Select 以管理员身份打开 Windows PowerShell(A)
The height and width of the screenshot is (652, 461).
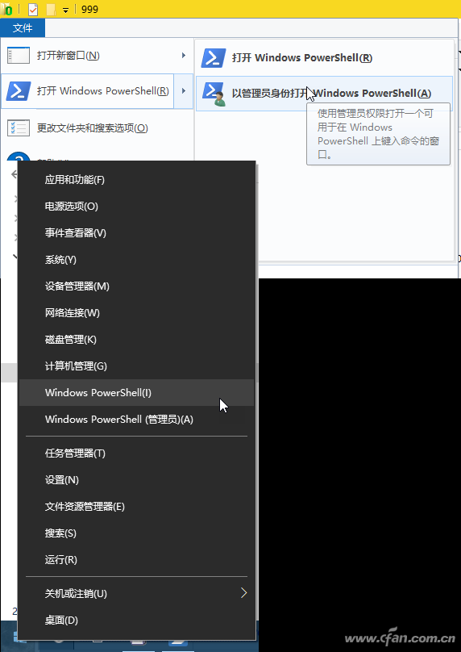tap(324, 94)
